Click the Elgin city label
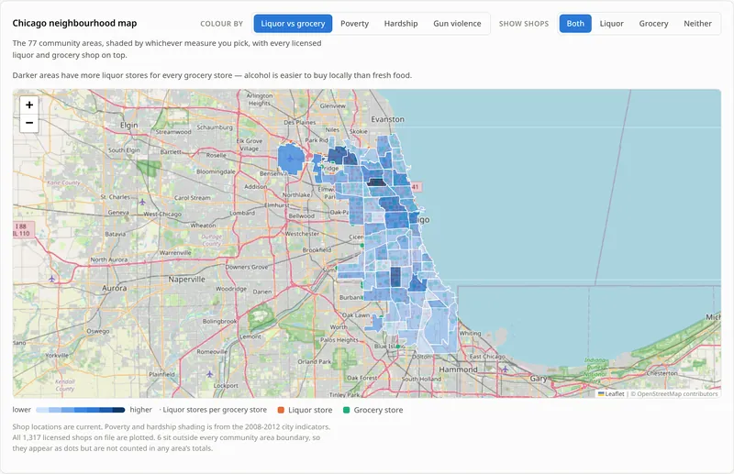The image size is (734, 474). tap(129, 126)
